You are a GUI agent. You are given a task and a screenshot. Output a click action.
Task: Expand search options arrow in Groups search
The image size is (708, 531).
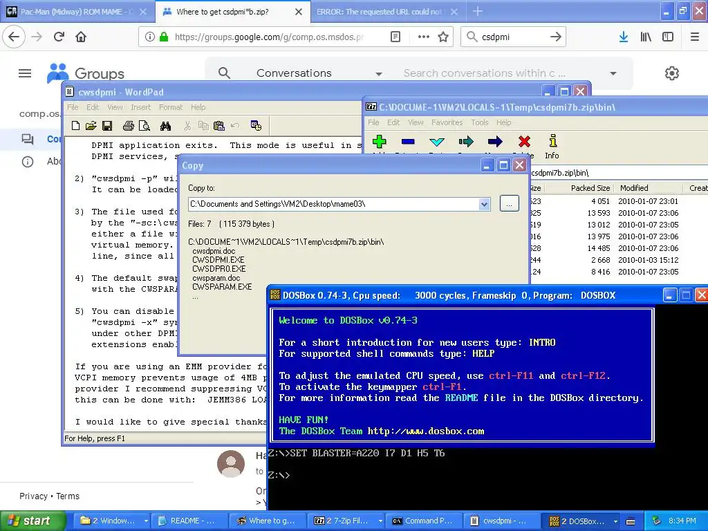pyautogui.click(x=613, y=73)
